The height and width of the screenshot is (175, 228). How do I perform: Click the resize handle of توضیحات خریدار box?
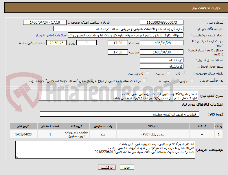[17, 157]
